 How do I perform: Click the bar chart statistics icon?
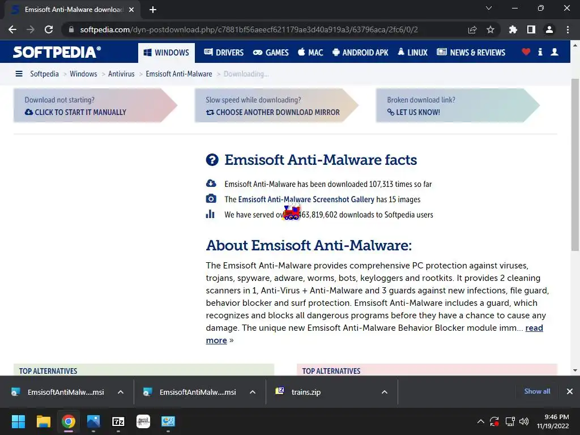(x=210, y=214)
